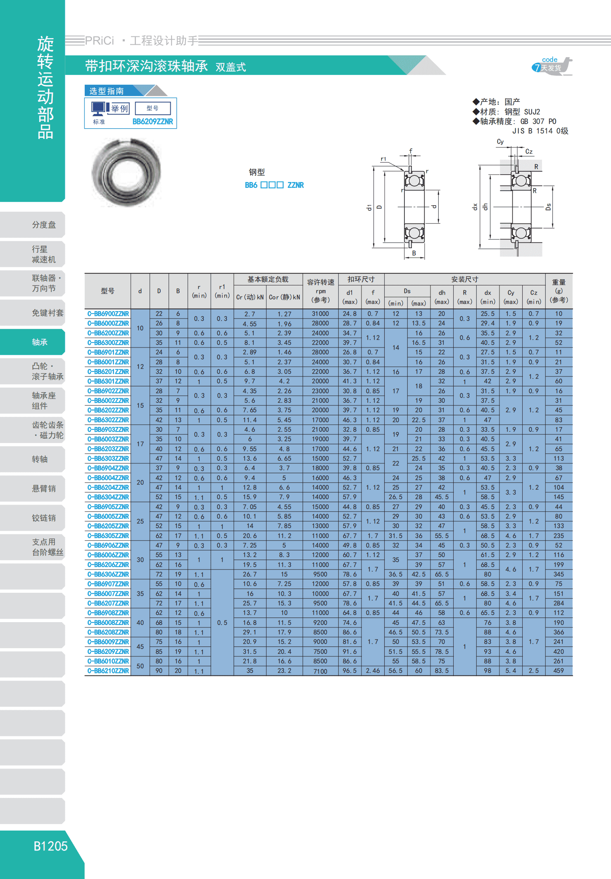Click model link C-BB6301ZZNR
Screen dimensions: 611x879
[x=108, y=381]
